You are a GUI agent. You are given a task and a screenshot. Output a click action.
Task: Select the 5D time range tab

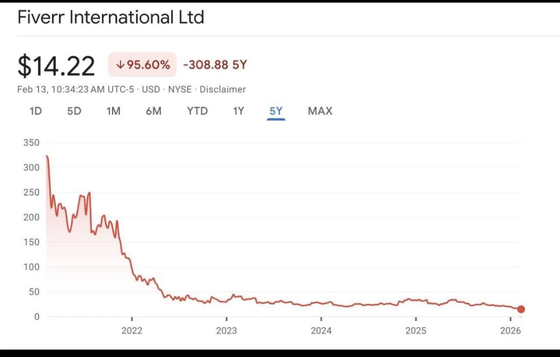pos(74,111)
